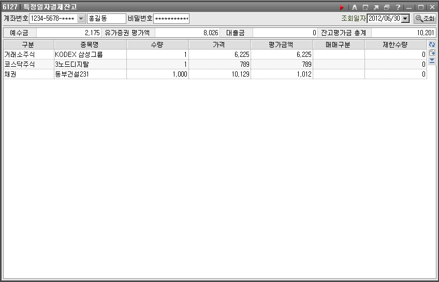Maximize the 특정일자결제잔고 window
The image size is (439, 282).
point(421,7)
